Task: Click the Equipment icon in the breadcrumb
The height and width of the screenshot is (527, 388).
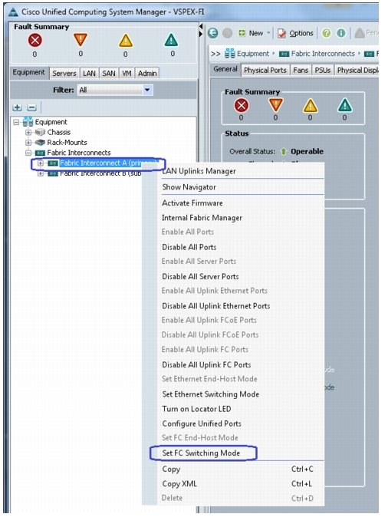Action: tap(230, 54)
